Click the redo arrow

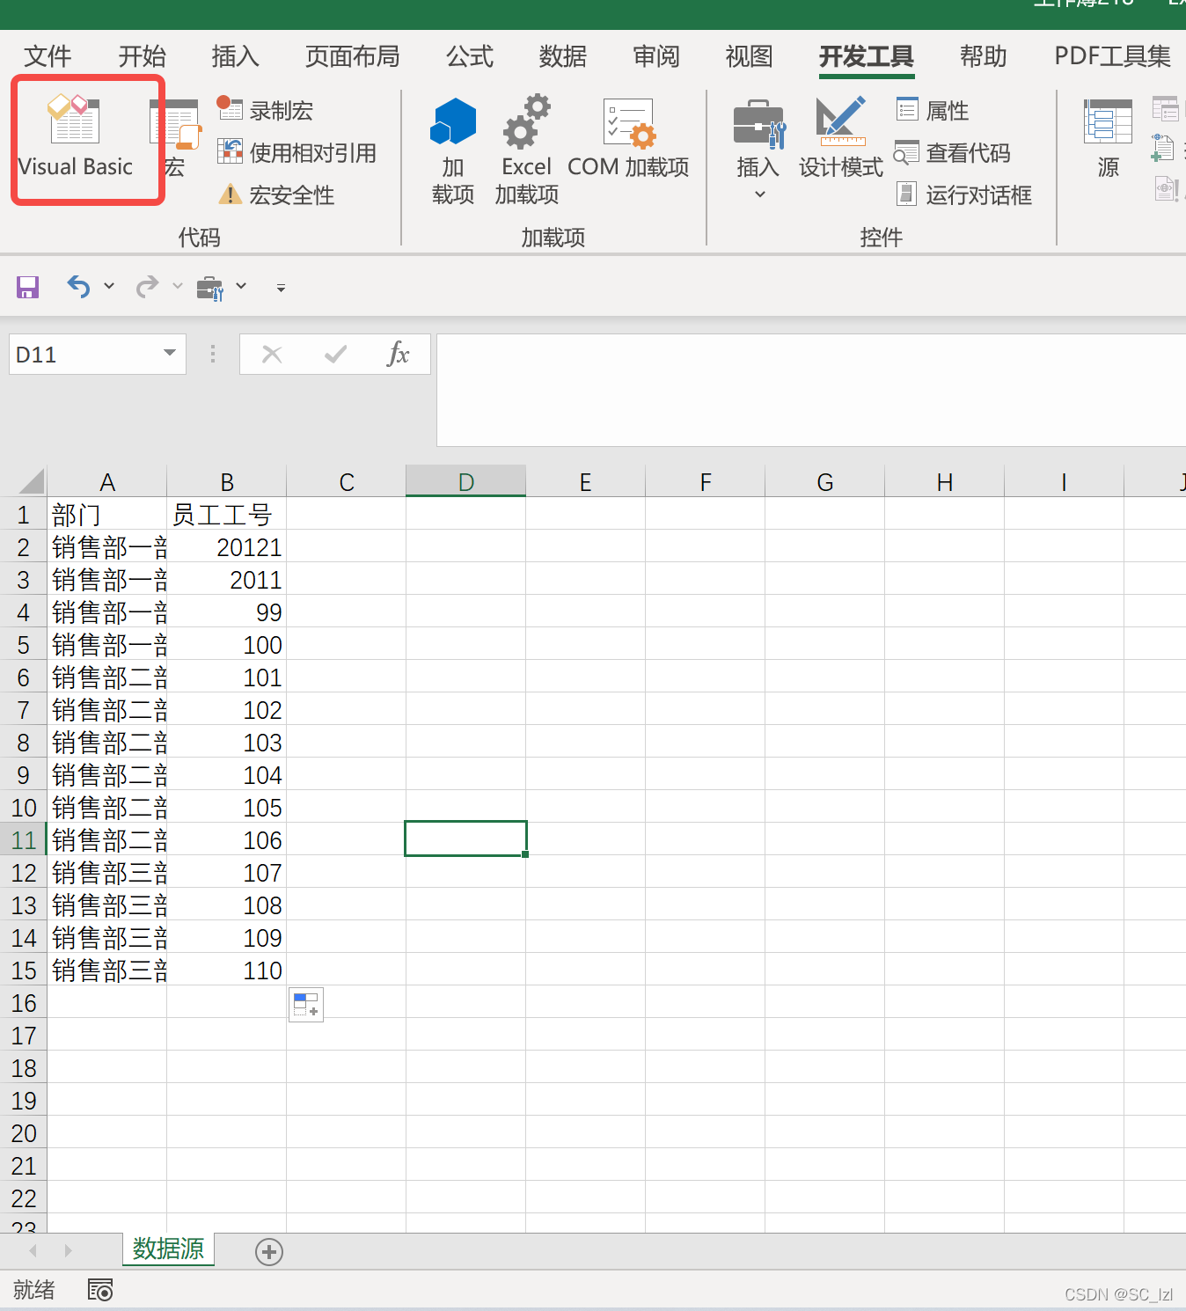(147, 287)
